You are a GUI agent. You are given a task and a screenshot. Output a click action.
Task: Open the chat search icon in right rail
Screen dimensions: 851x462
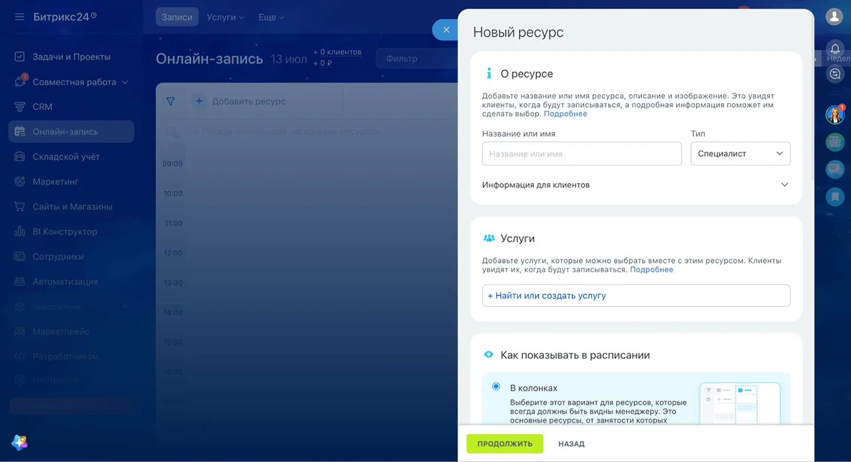pos(835,74)
